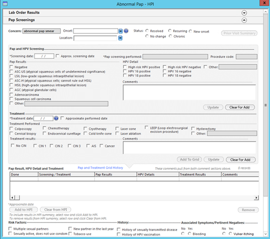Click Clear For Add under HPV comments

point(240,107)
